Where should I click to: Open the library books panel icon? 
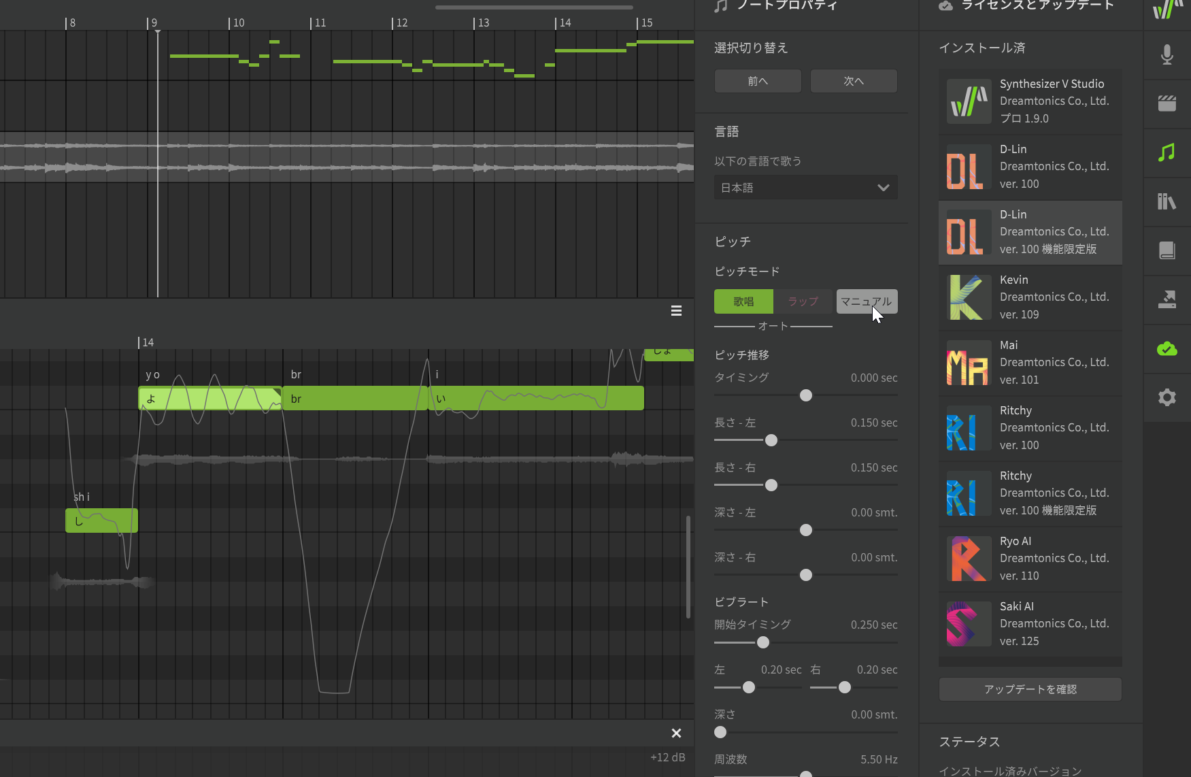pos(1167,201)
